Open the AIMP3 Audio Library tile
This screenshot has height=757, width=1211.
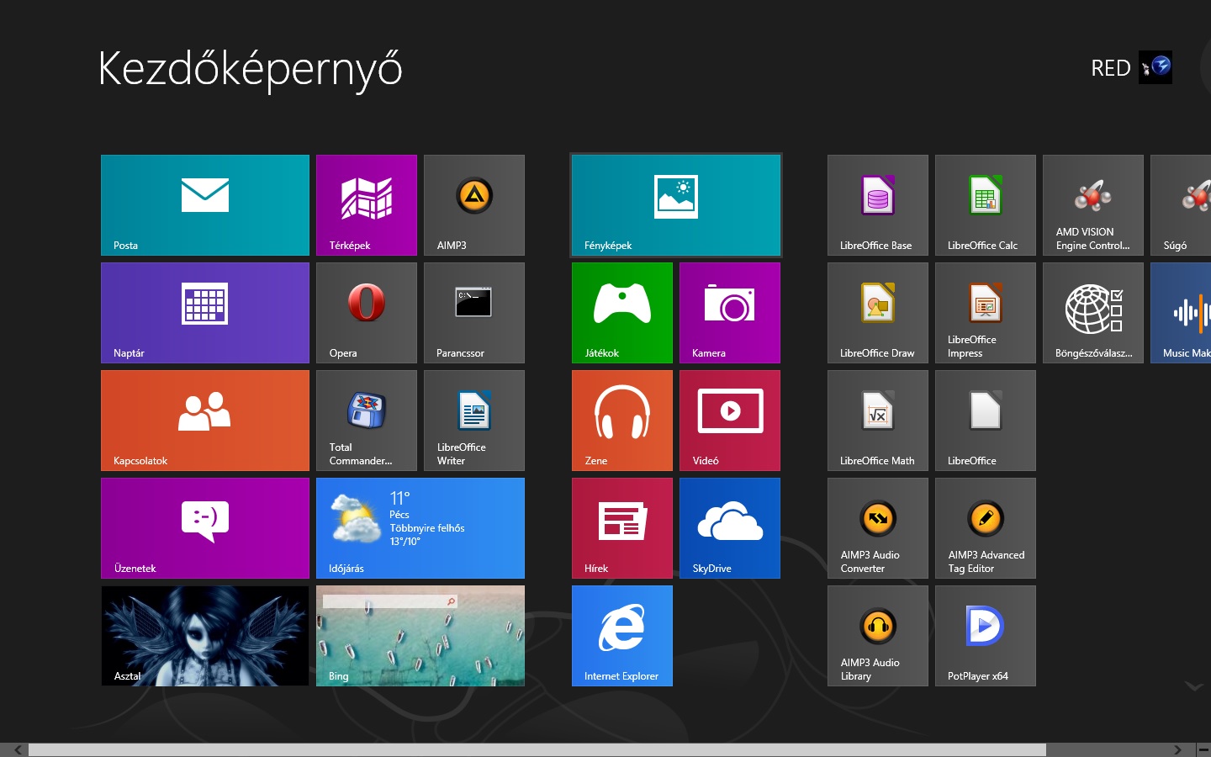(x=878, y=636)
